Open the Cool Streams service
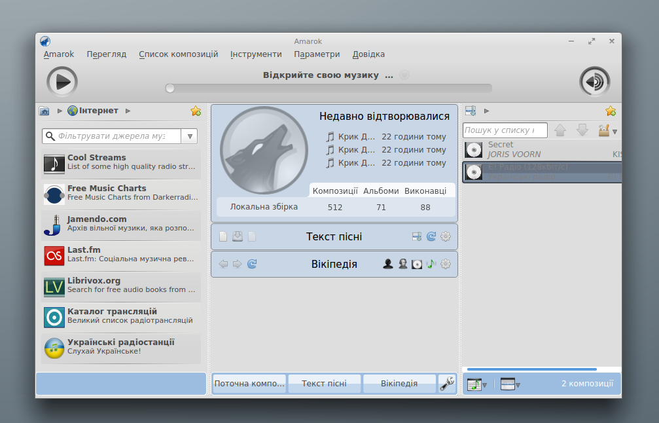This screenshot has height=423, width=659. [121, 164]
